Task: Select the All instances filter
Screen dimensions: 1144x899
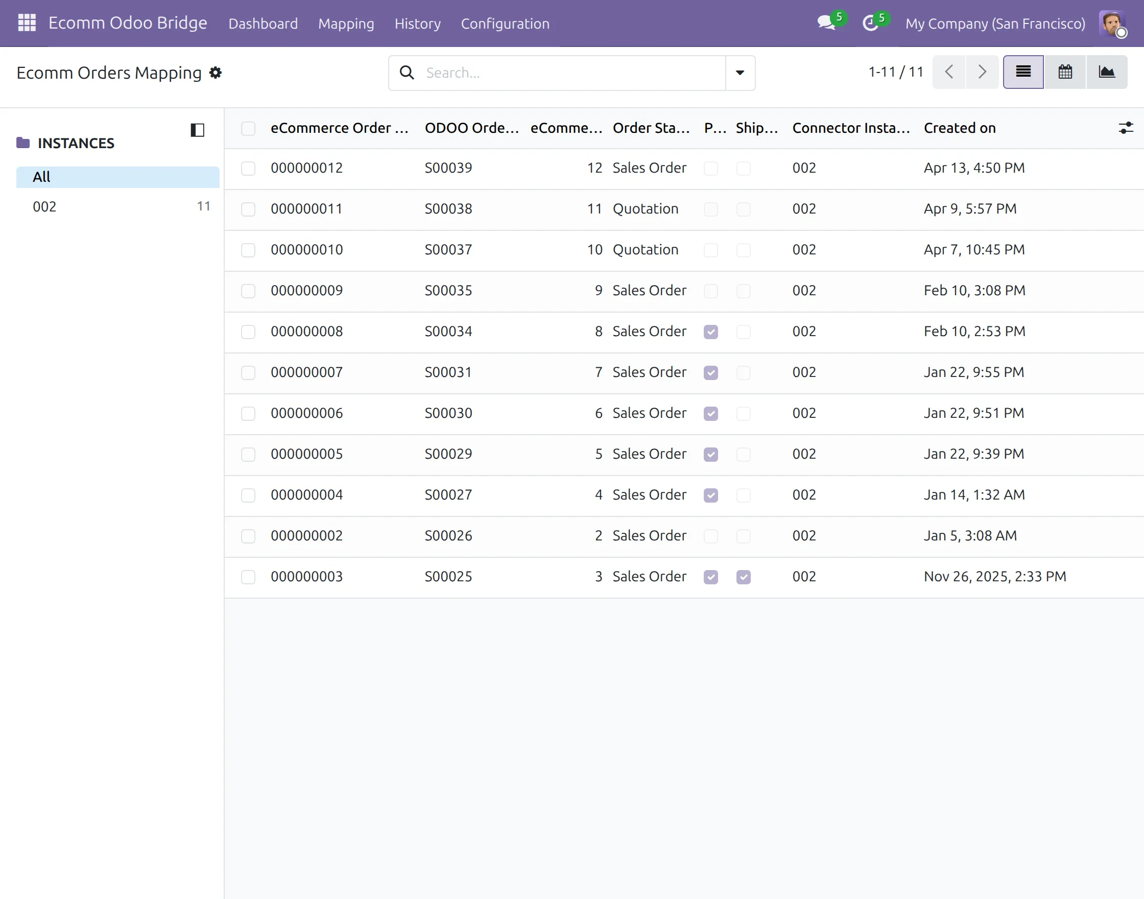Action: (x=118, y=177)
